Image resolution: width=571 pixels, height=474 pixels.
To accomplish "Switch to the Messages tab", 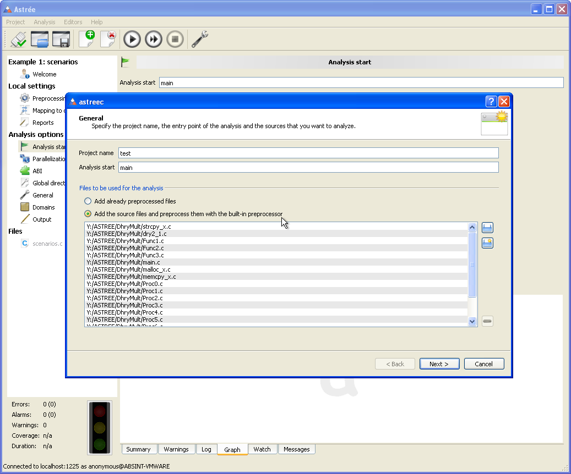I will coord(296,449).
